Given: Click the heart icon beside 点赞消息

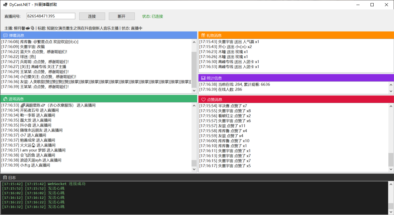Looking at the screenshot, I should pyautogui.click(x=203, y=100).
